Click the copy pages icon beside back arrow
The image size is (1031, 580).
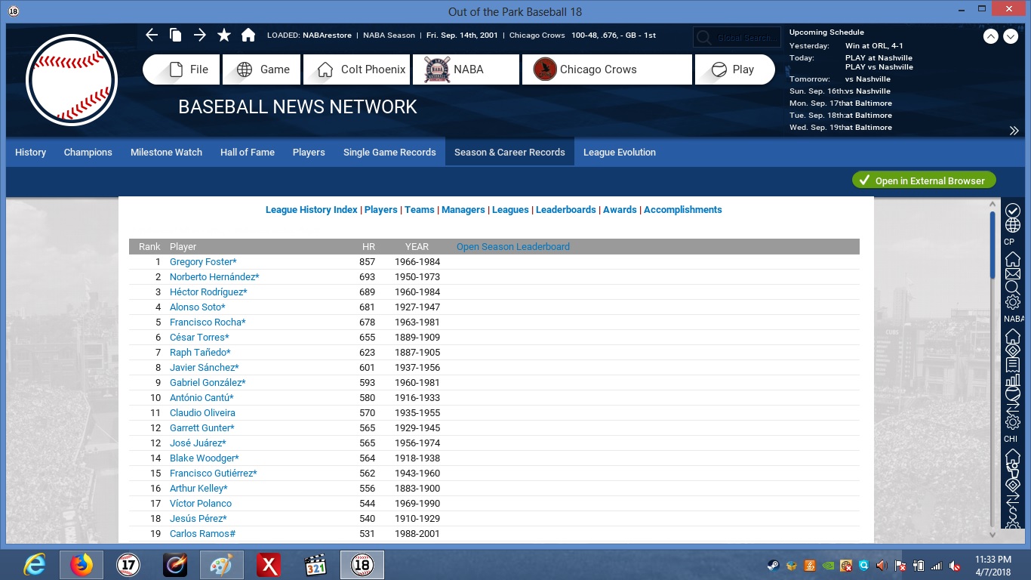click(175, 35)
